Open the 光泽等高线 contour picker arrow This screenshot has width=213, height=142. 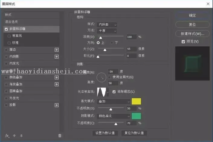pyautogui.click(x=108, y=92)
